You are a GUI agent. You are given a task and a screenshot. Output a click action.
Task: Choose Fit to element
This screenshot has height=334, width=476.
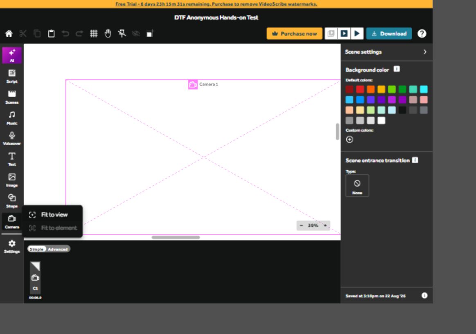pyautogui.click(x=52, y=228)
